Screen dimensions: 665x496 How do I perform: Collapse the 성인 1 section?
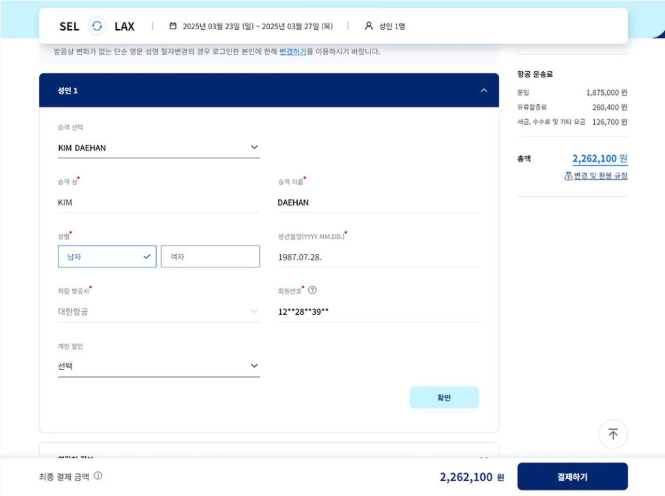pos(484,90)
